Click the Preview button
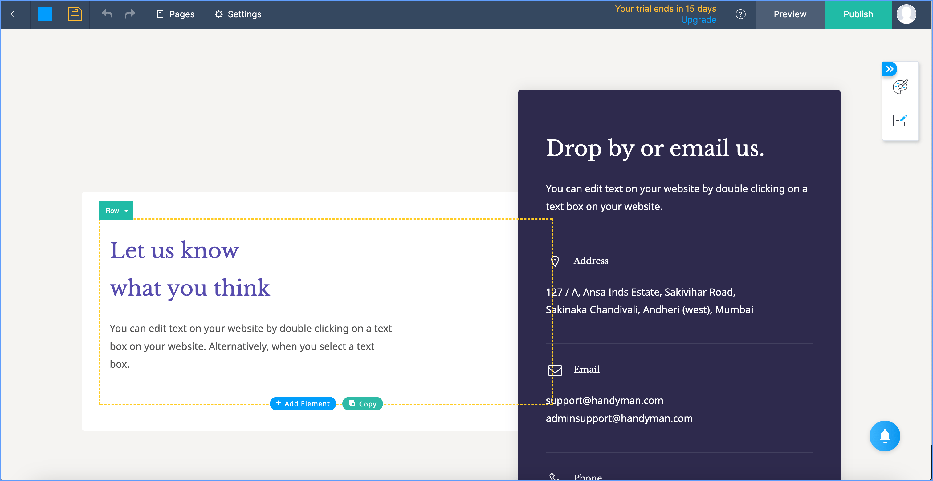Screen dimensions: 933x481 (x=790, y=14)
